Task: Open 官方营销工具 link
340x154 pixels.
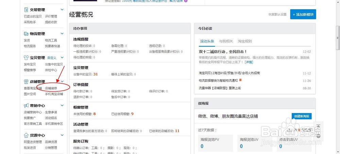Action: click(x=33, y=124)
